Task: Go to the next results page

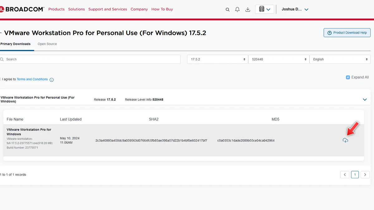Action: click(365, 175)
